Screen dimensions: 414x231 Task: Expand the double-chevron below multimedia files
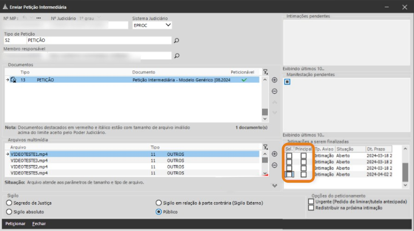pyautogui.click(x=275, y=186)
